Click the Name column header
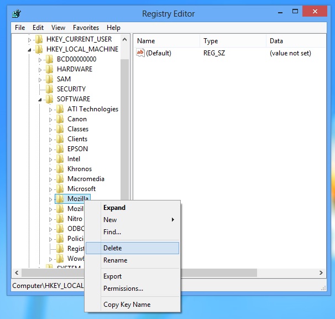 click(166, 40)
